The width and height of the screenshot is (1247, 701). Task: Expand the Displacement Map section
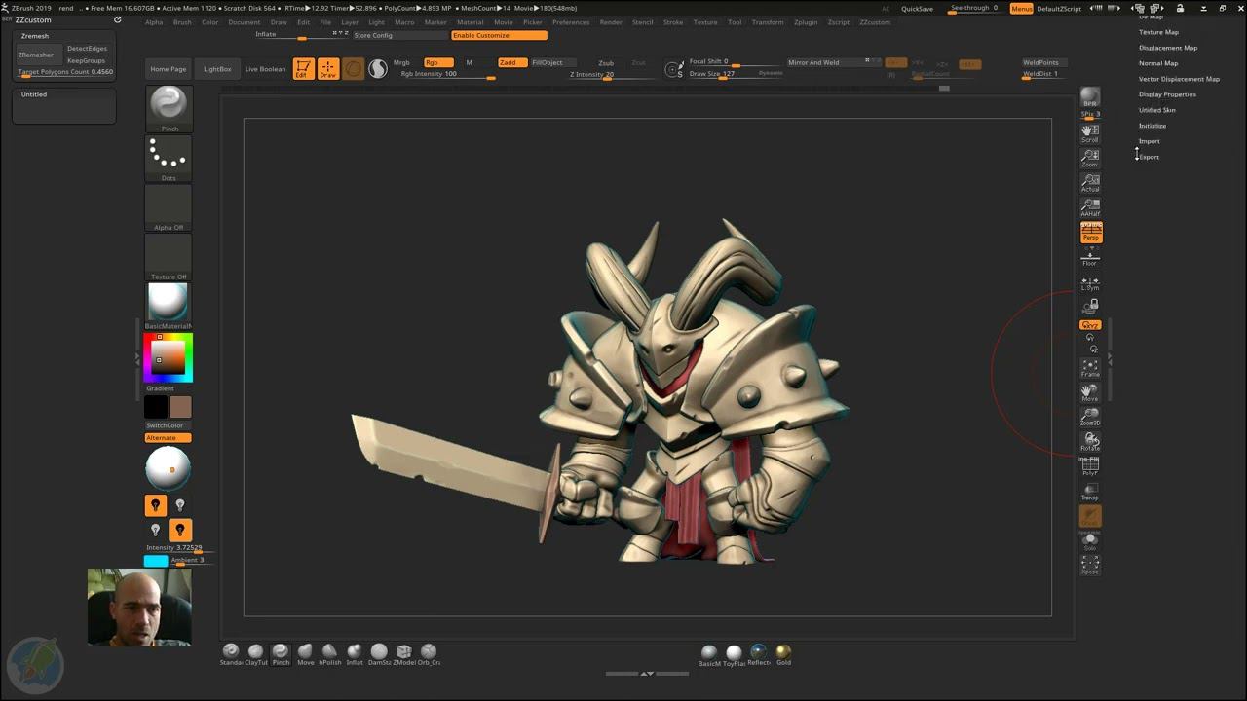point(1167,48)
